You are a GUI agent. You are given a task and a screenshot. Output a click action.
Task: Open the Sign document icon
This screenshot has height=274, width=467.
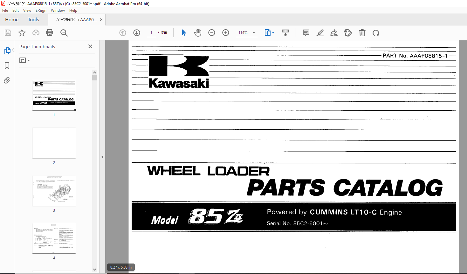(334, 33)
